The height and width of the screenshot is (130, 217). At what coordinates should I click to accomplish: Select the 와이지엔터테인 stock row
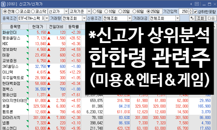tap(106, 100)
